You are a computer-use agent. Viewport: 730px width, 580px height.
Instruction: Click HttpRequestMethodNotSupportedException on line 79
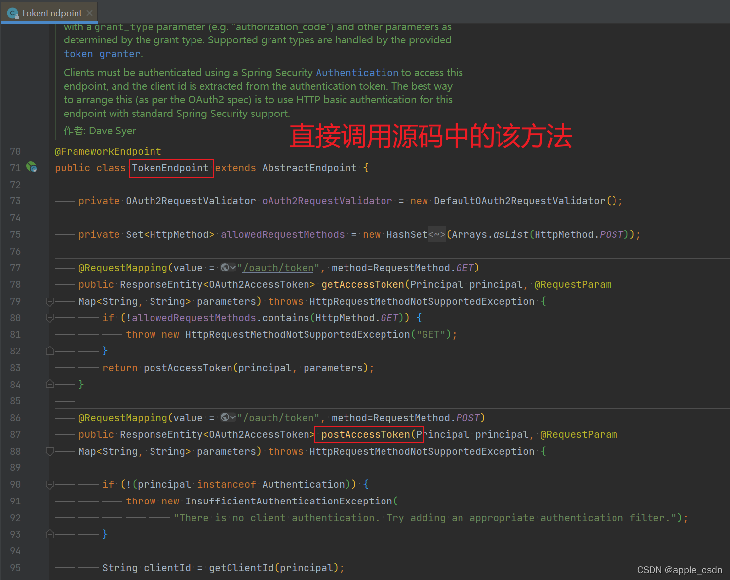[422, 301]
